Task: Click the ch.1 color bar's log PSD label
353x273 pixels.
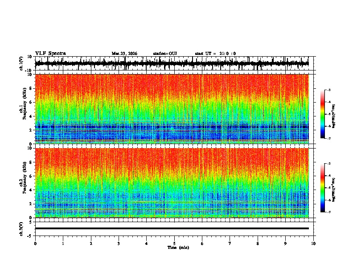Action: tap(333, 116)
